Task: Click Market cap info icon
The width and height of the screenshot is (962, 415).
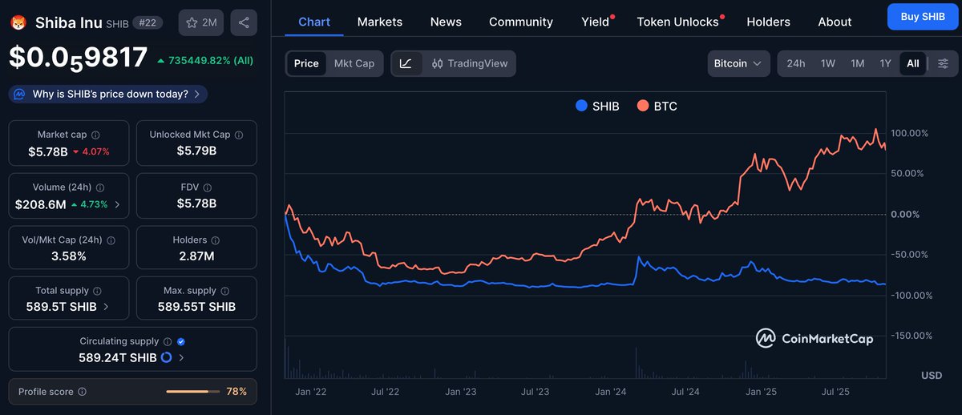Action: click(95, 135)
